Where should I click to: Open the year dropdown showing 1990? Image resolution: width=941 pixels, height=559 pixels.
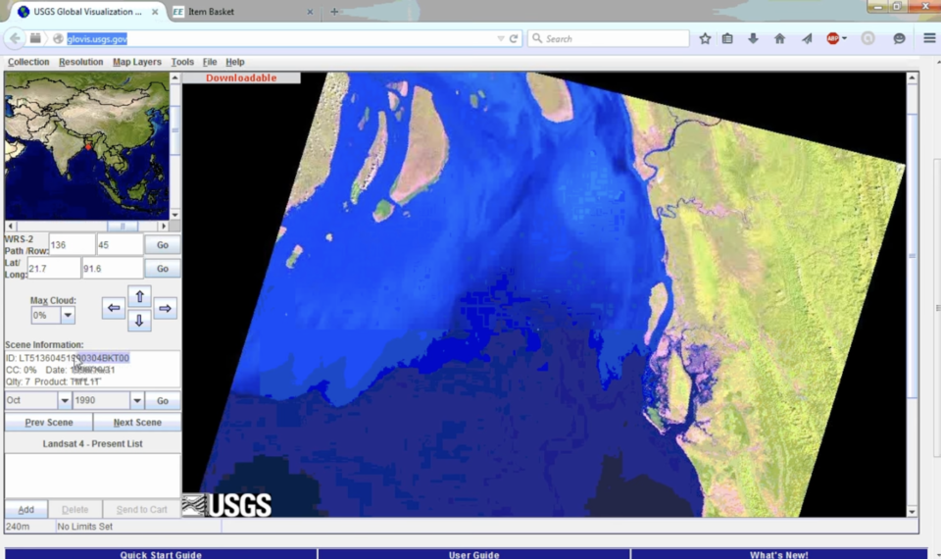pos(137,400)
